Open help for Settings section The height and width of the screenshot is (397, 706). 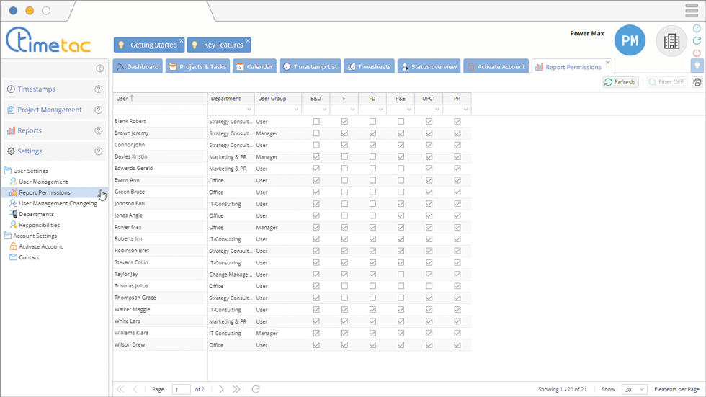[x=98, y=151]
